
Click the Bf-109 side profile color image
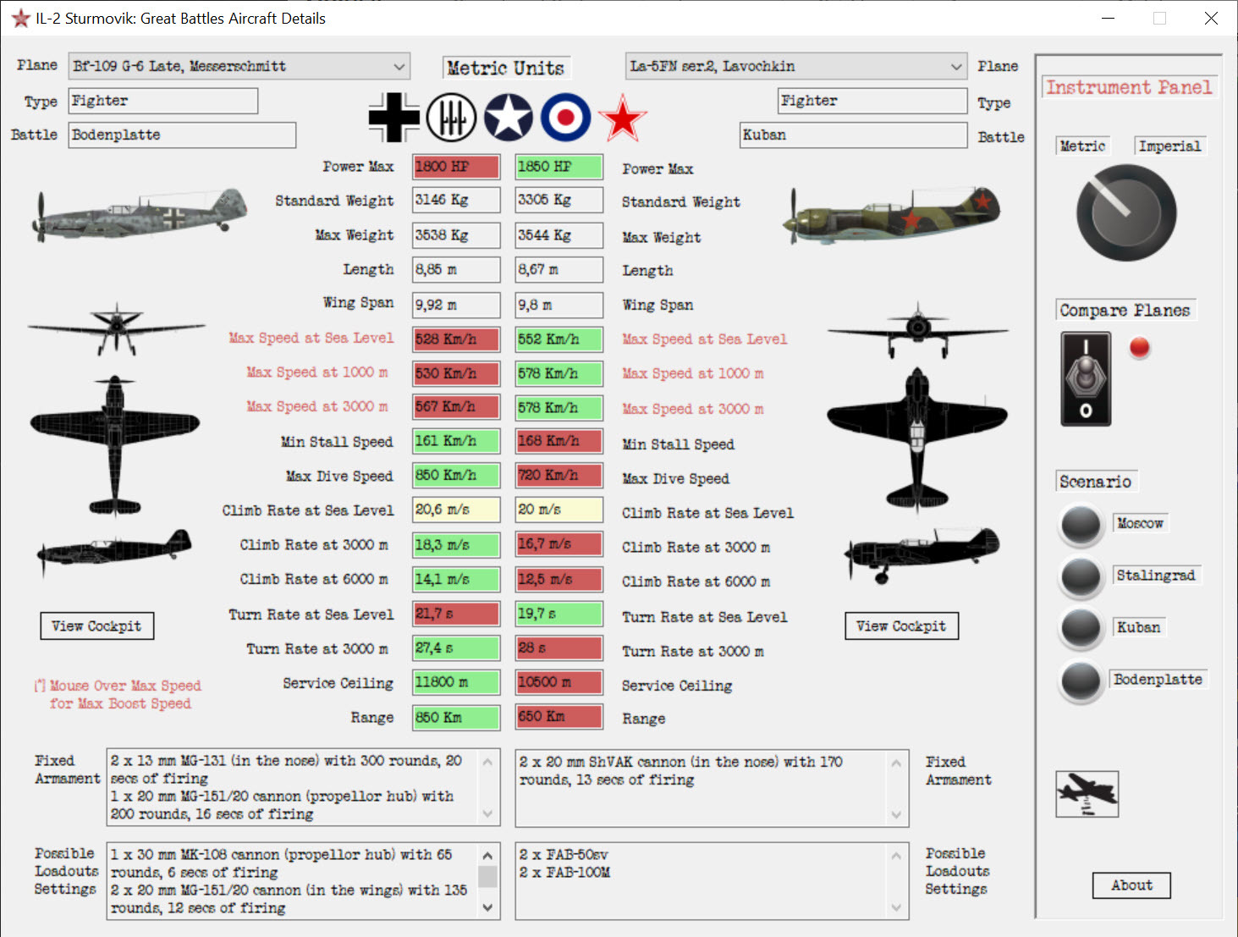pyautogui.click(x=140, y=214)
